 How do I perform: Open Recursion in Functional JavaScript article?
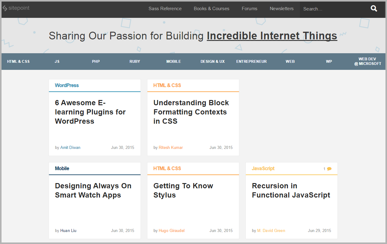click(291, 190)
